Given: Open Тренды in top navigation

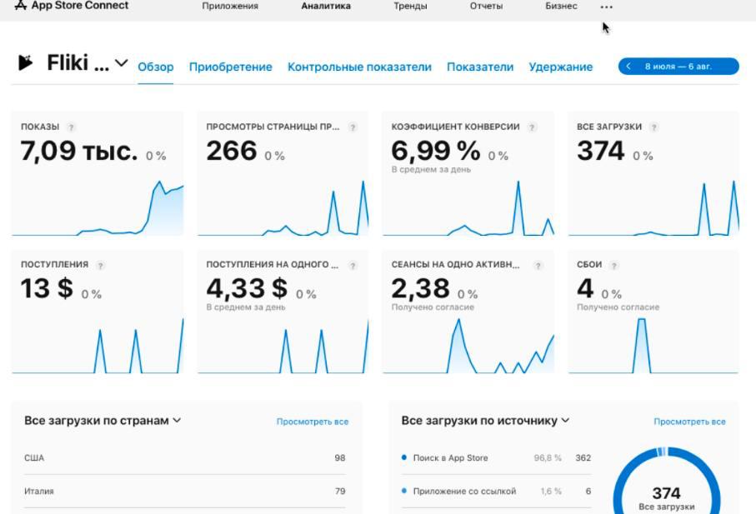Looking at the screenshot, I should pos(410,7).
